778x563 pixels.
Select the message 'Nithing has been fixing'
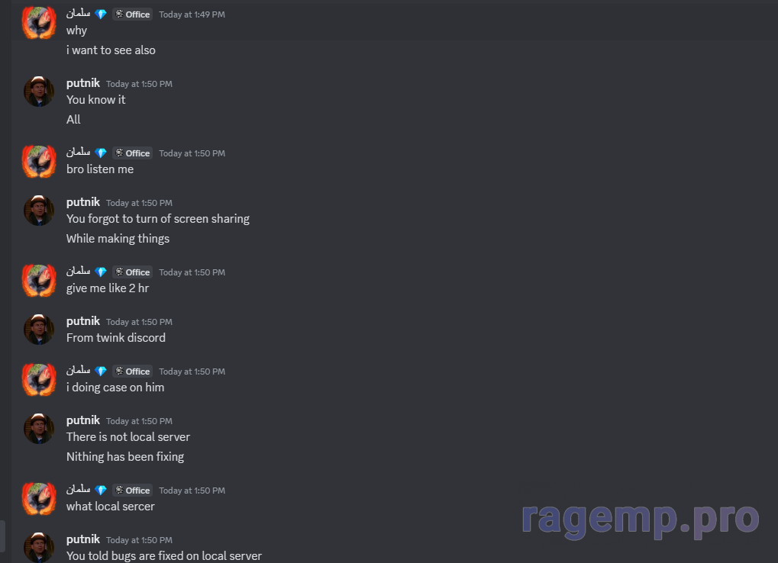point(125,456)
